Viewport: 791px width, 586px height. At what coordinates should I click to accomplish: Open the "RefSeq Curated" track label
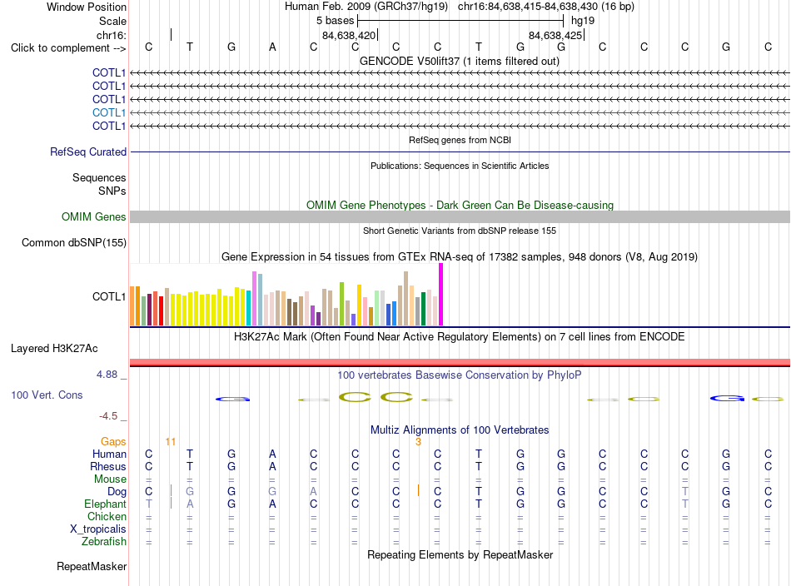pos(88,151)
